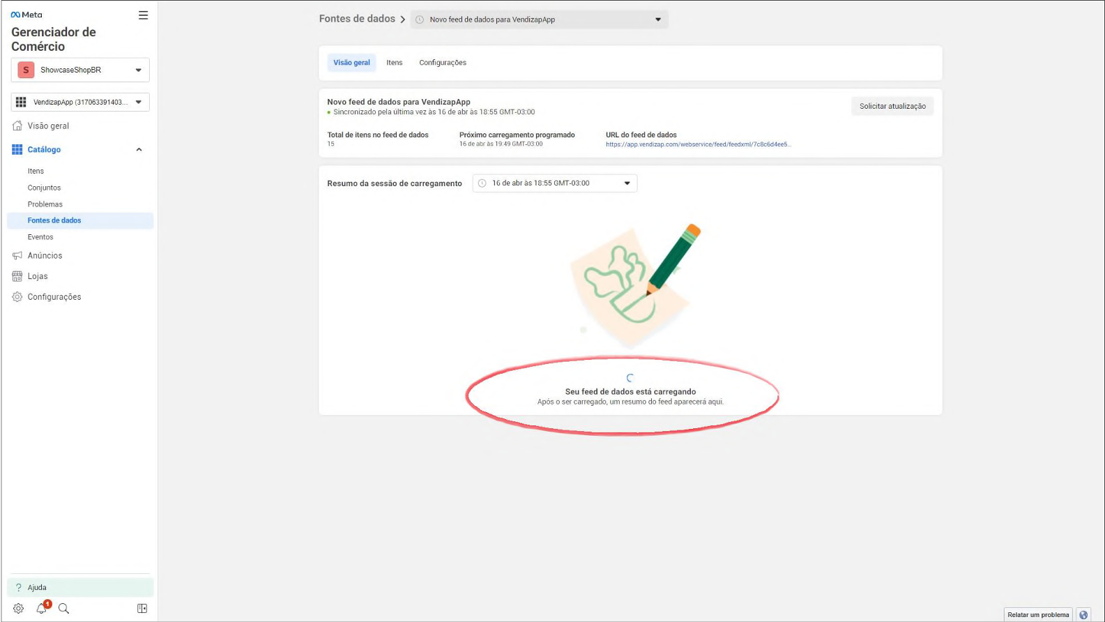The height and width of the screenshot is (622, 1105).
Task: Open the ShowcaseShopBR account dropdown
Action: 138,70
